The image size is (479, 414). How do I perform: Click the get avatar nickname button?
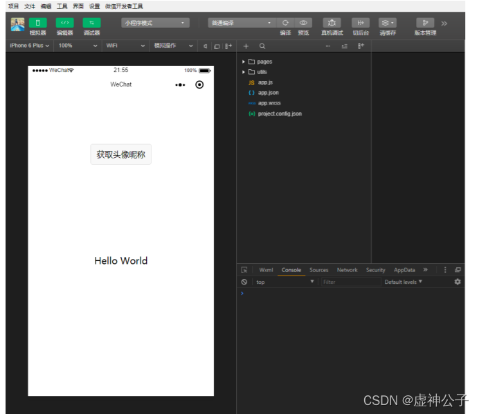pyautogui.click(x=121, y=154)
